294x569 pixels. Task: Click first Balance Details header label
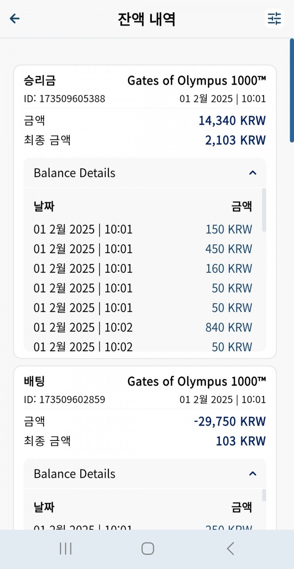click(74, 173)
